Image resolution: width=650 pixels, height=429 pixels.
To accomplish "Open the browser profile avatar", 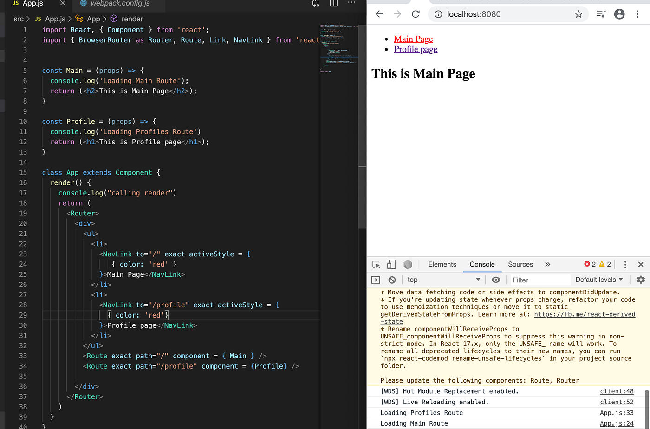I will click(619, 14).
